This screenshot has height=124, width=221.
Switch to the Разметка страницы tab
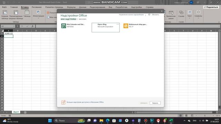[54, 7]
